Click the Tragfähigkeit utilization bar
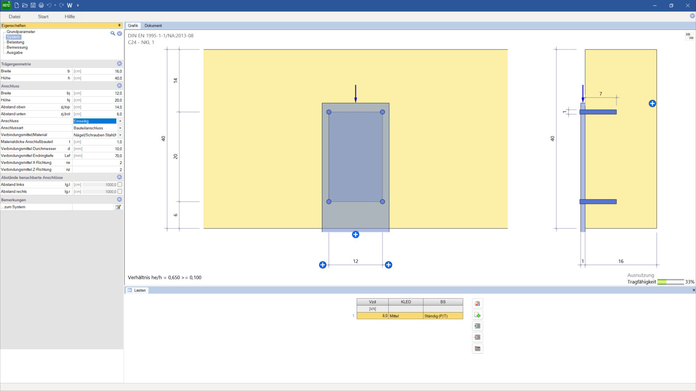Image resolution: width=696 pixels, height=391 pixels. click(670, 282)
